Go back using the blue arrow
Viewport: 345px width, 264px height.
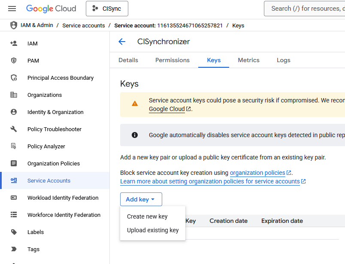click(122, 42)
